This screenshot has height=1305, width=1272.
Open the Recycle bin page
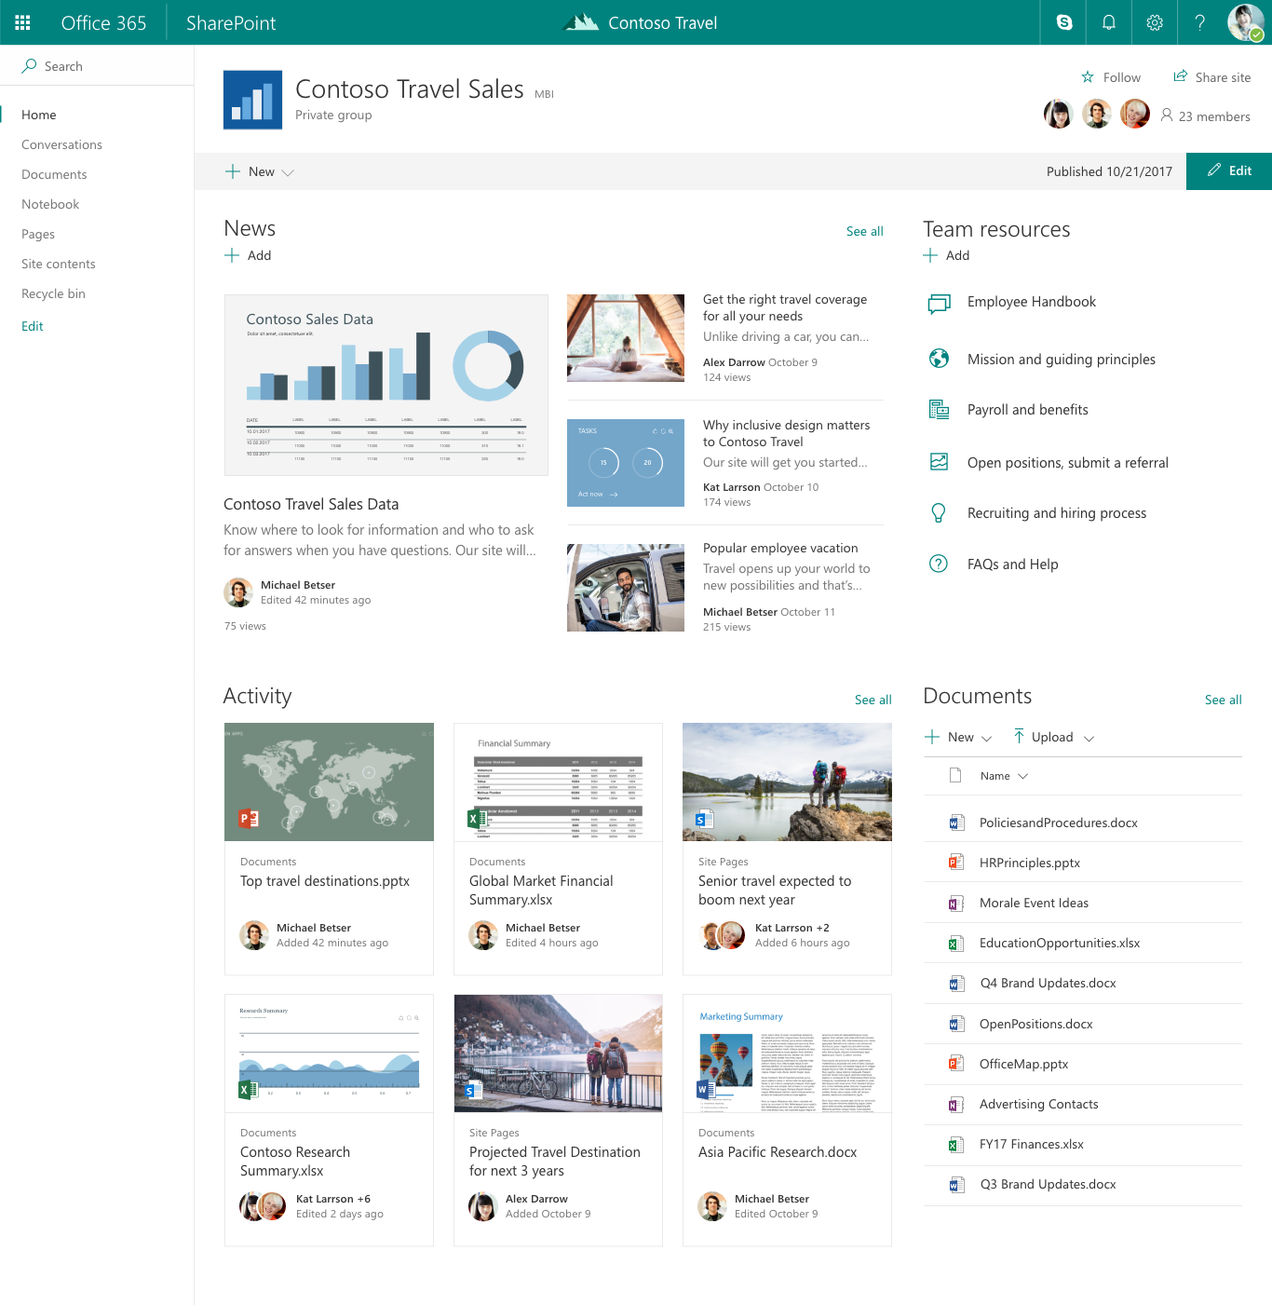tap(53, 293)
